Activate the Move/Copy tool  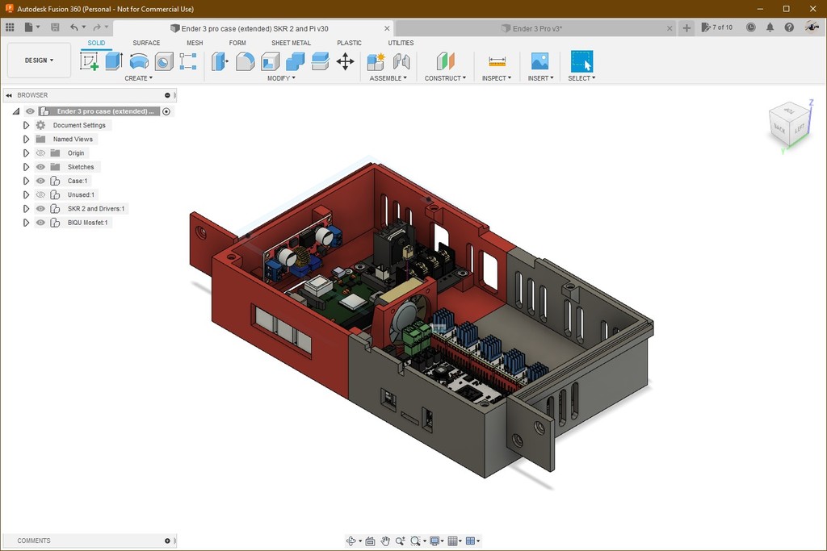pyautogui.click(x=345, y=61)
